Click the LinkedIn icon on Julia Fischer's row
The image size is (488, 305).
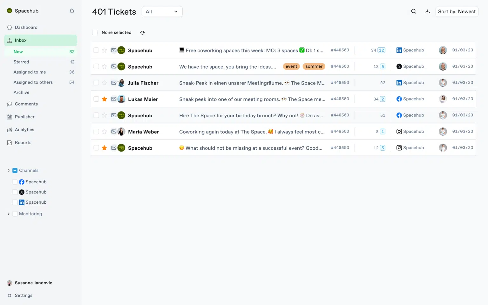point(399,83)
